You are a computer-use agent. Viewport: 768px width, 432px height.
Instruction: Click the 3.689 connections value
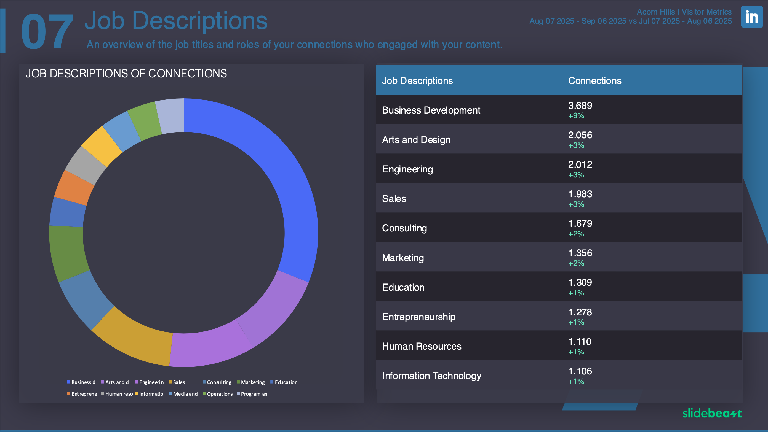click(580, 106)
